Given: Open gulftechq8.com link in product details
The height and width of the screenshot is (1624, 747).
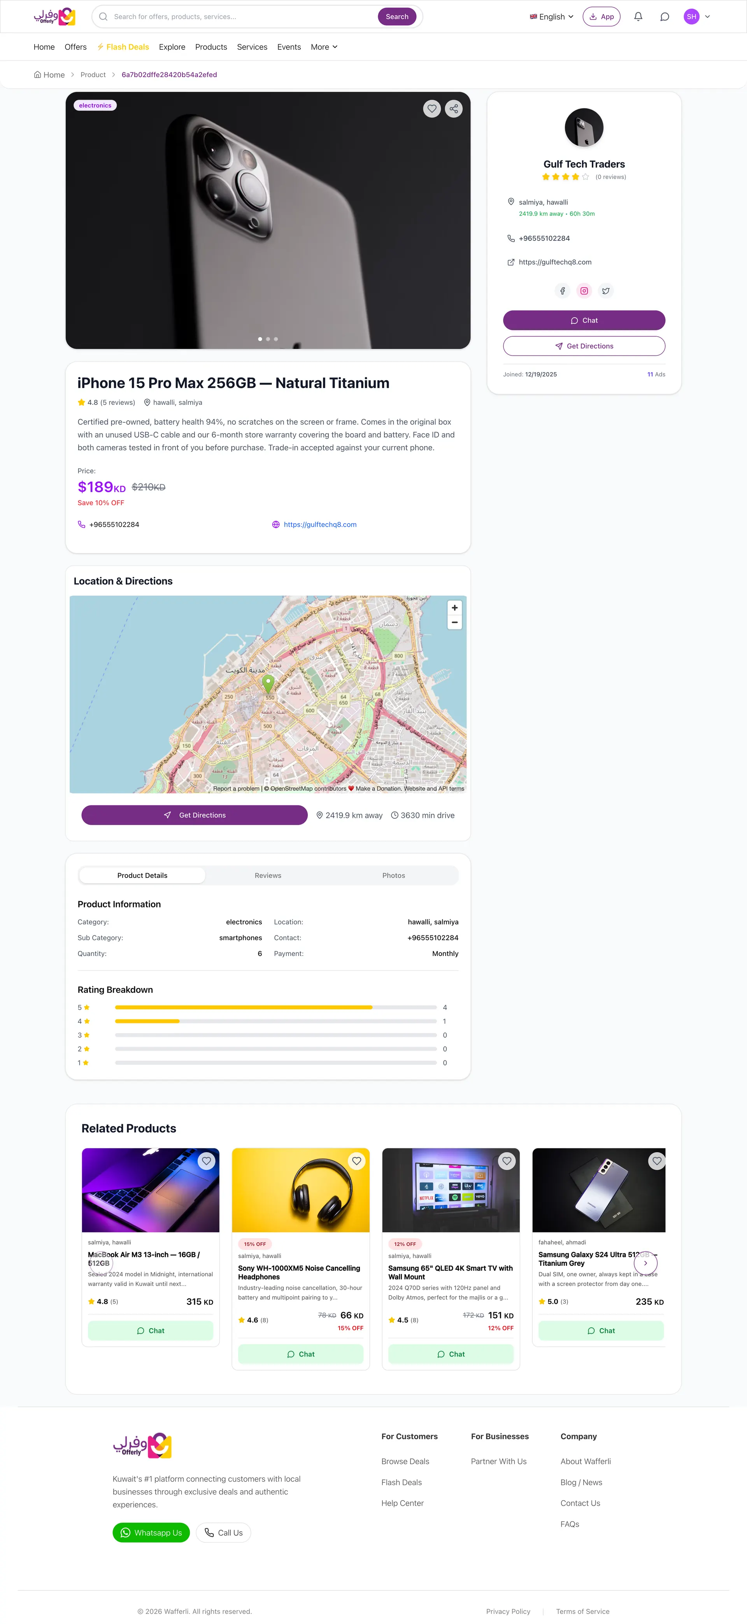Looking at the screenshot, I should pyautogui.click(x=320, y=524).
